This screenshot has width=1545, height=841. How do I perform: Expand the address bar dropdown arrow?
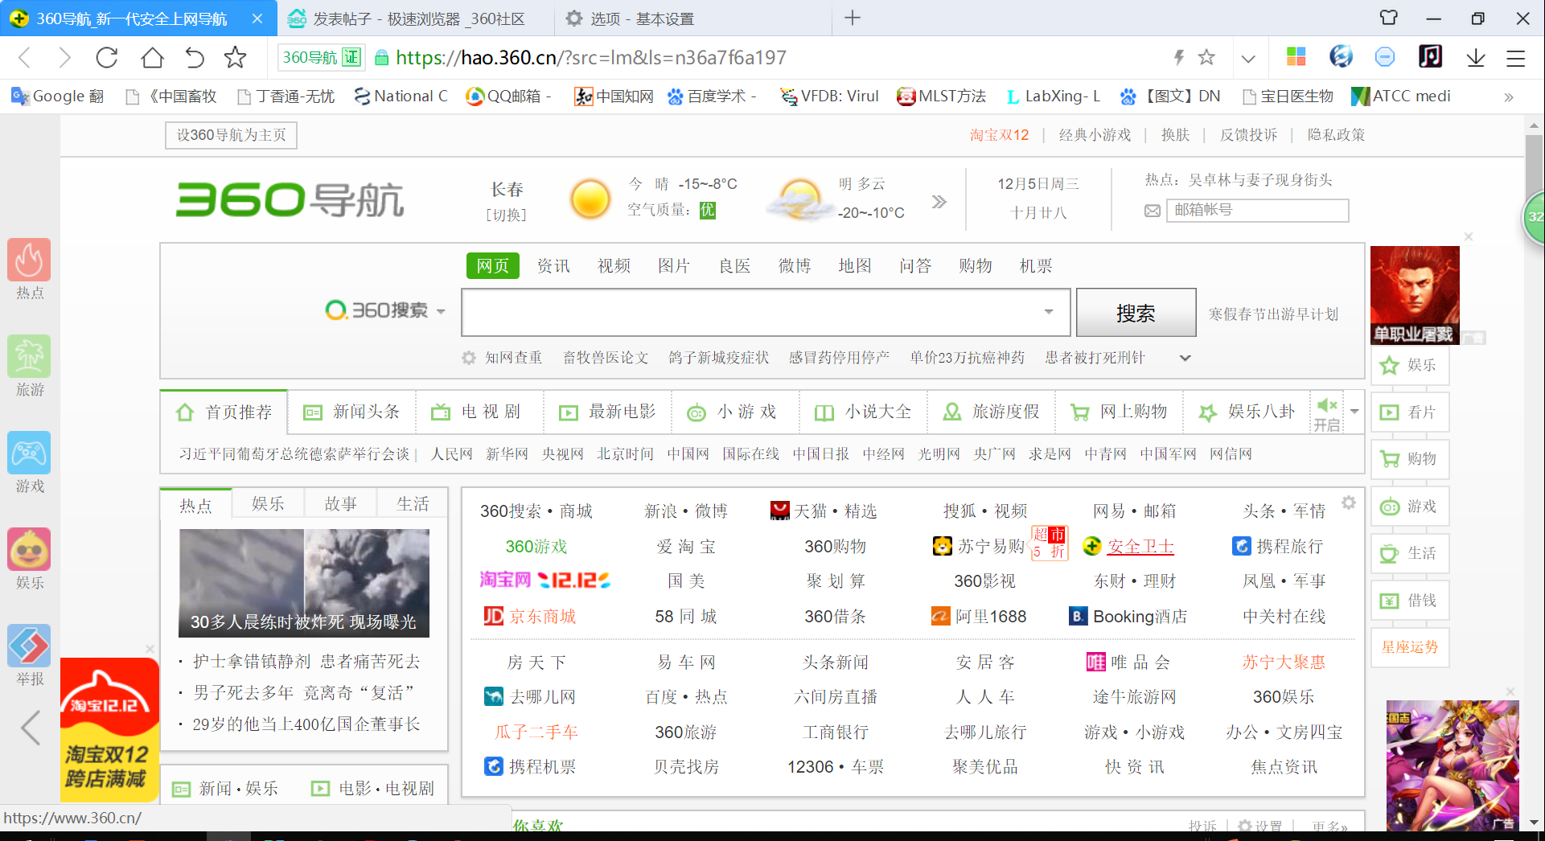click(1248, 58)
